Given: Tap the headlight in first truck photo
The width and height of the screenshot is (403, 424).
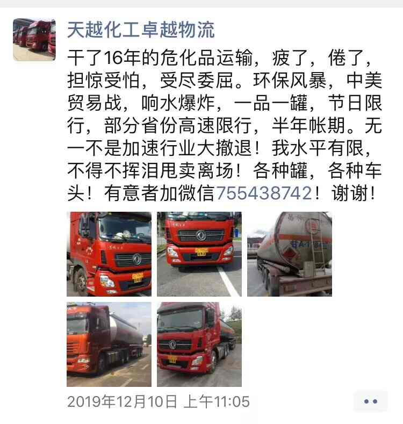Looking at the screenshot, I should 107,281.
